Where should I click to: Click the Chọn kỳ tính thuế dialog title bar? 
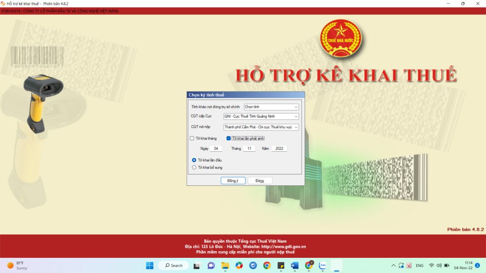[x=246, y=95]
